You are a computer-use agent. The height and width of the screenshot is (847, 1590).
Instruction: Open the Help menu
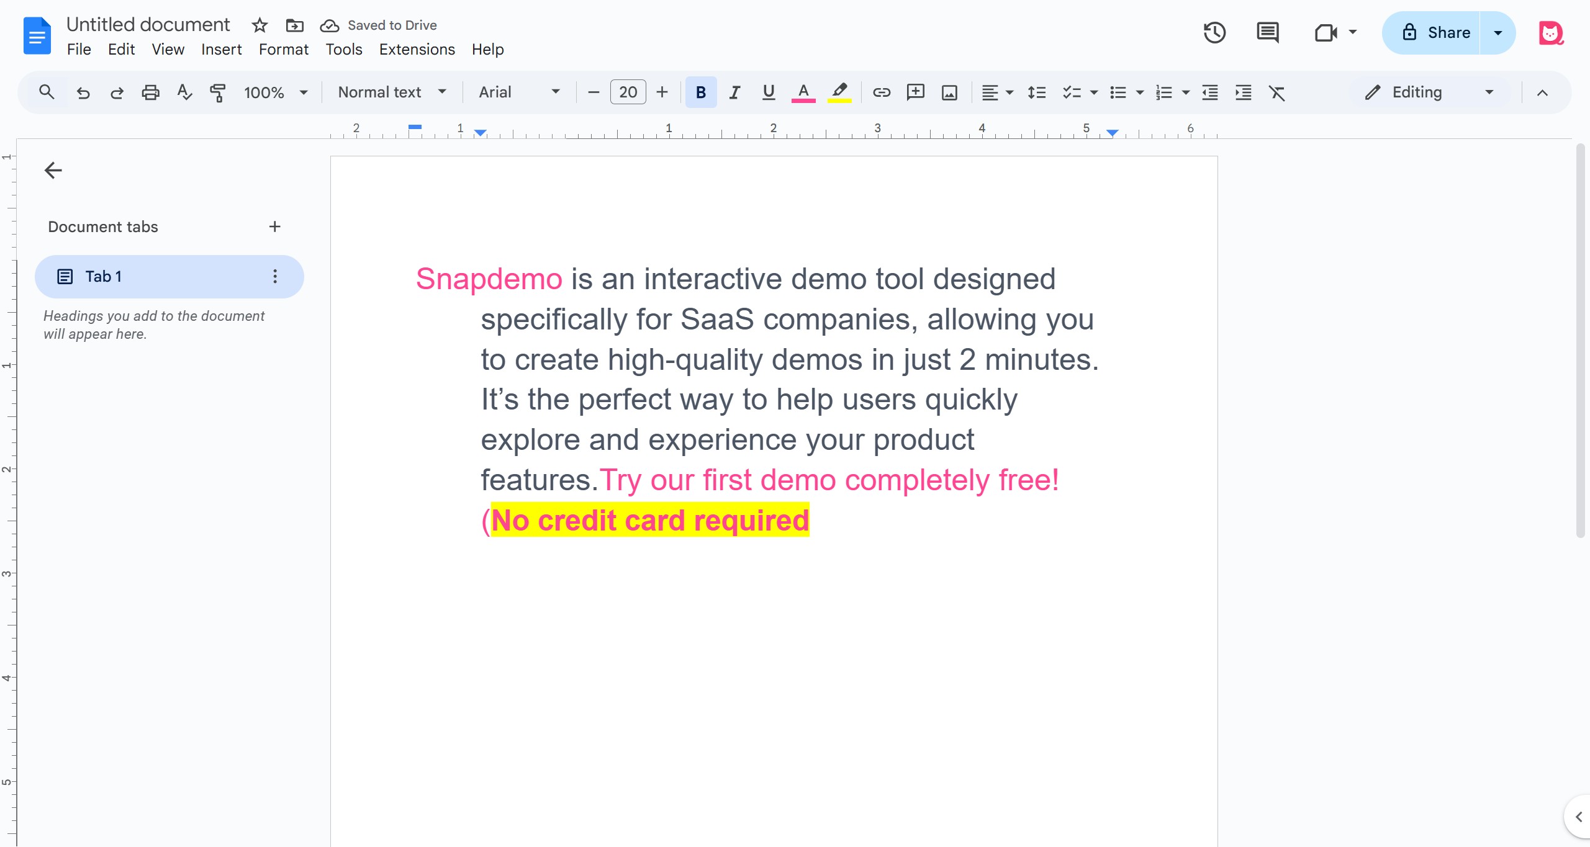point(487,50)
